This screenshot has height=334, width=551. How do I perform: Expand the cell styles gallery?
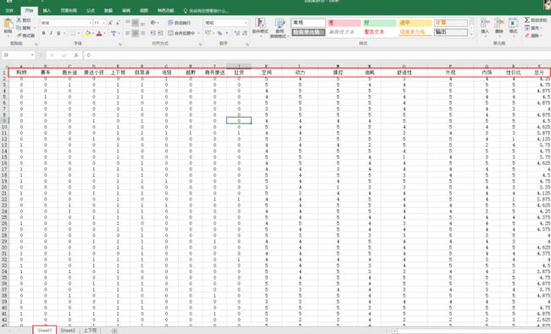[471, 35]
